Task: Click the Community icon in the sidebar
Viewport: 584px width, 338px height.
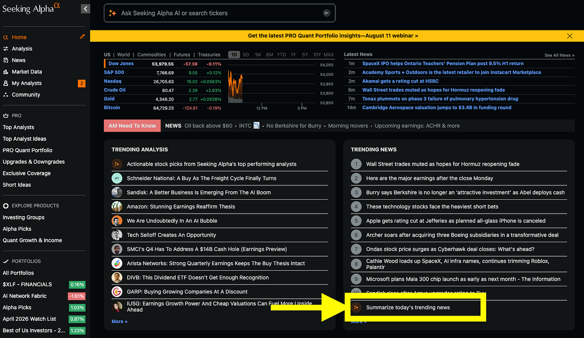Action: [6, 95]
